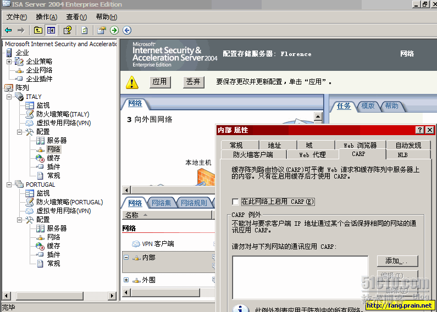This screenshot has width=437, height=312.
Task: Select 服务器 under ITALY 配置
Action: [57, 141]
